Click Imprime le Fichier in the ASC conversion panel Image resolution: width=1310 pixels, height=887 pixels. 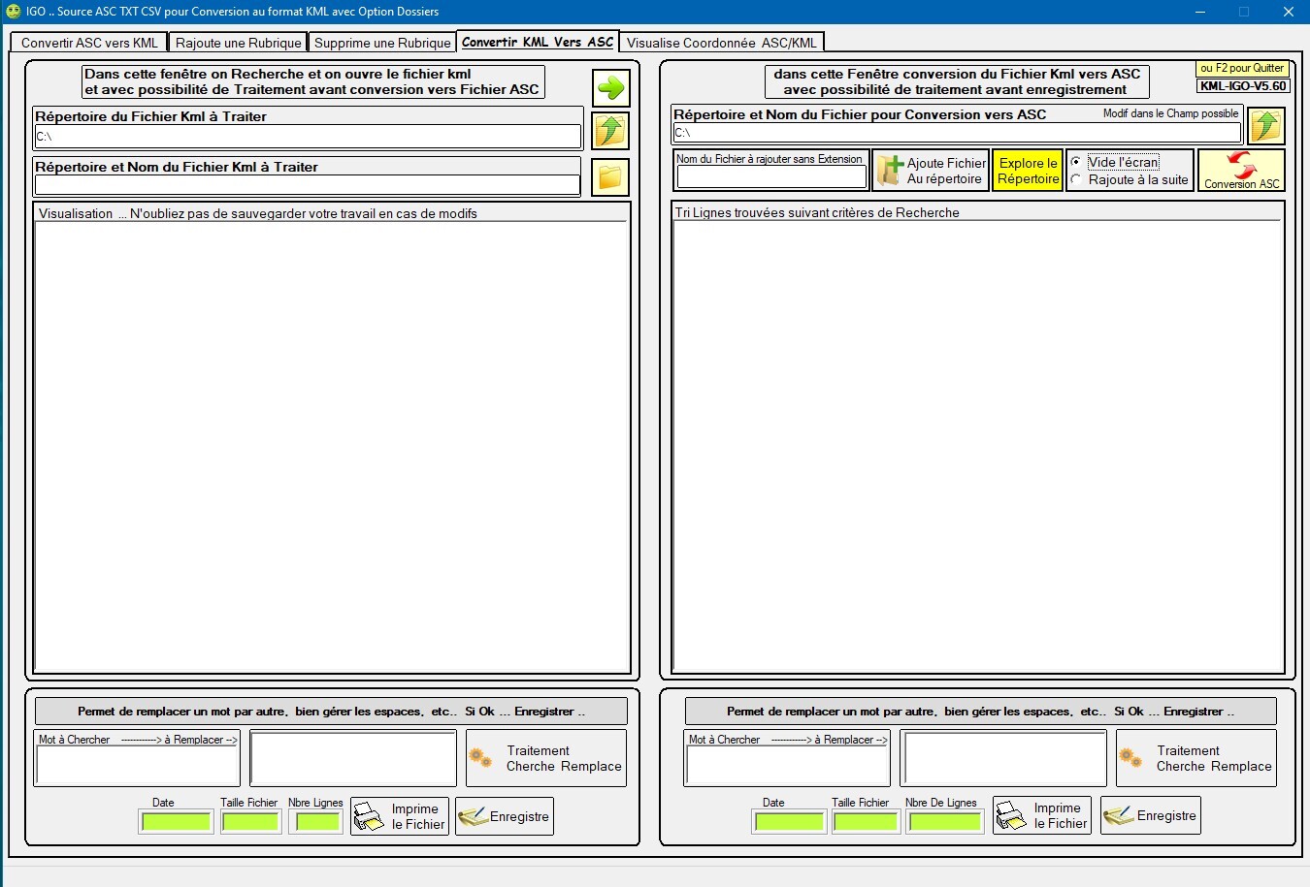pyautogui.click(x=1042, y=815)
